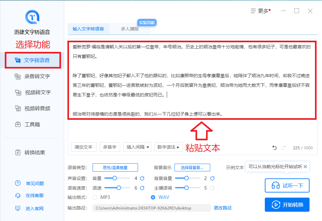Select MP3 output format

(95, 198)
